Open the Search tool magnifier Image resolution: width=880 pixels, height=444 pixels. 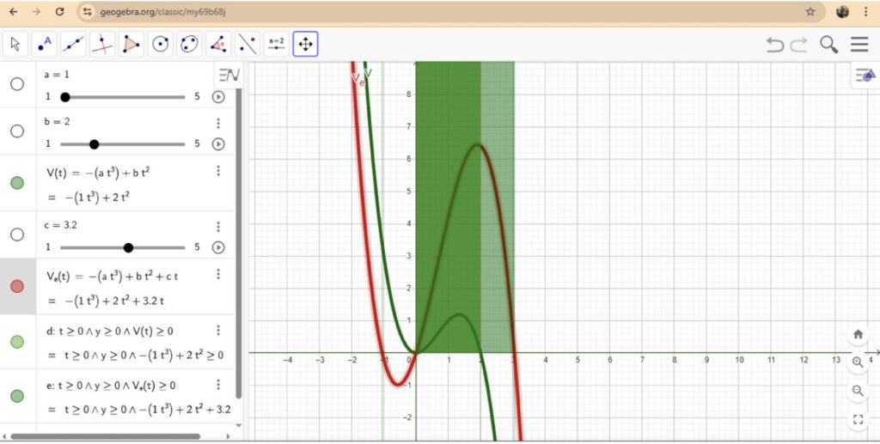828,45
